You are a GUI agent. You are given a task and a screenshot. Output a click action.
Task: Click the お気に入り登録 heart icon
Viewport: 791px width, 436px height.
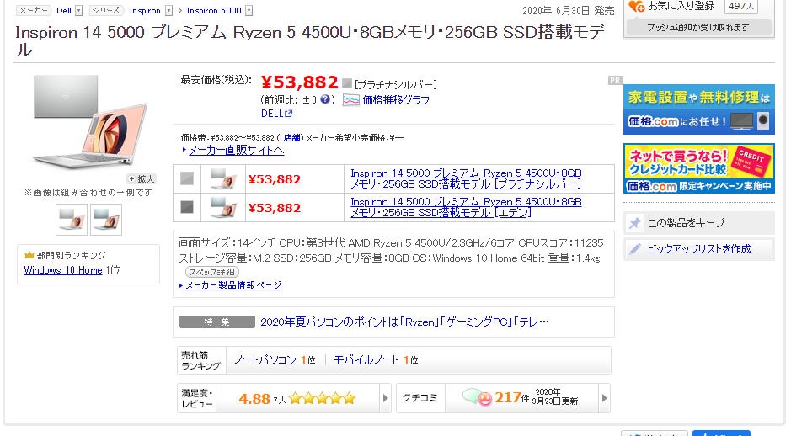coord(636,6)
